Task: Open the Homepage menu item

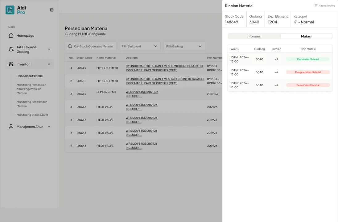Action: [x=25, y=35]
